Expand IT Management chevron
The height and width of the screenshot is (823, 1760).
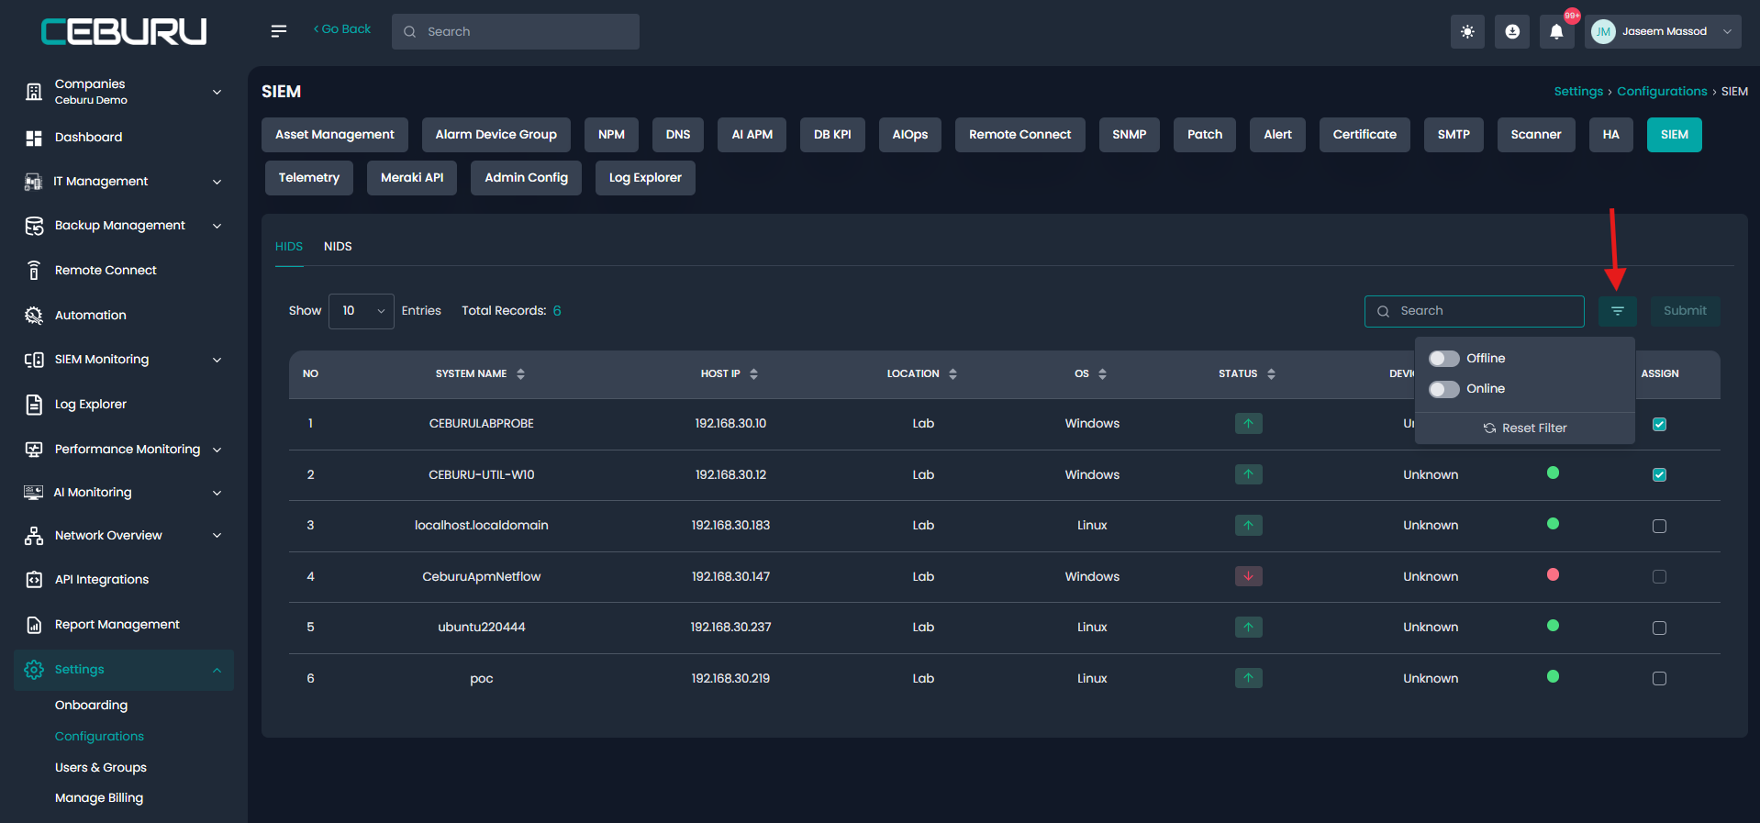coord(217,182)
